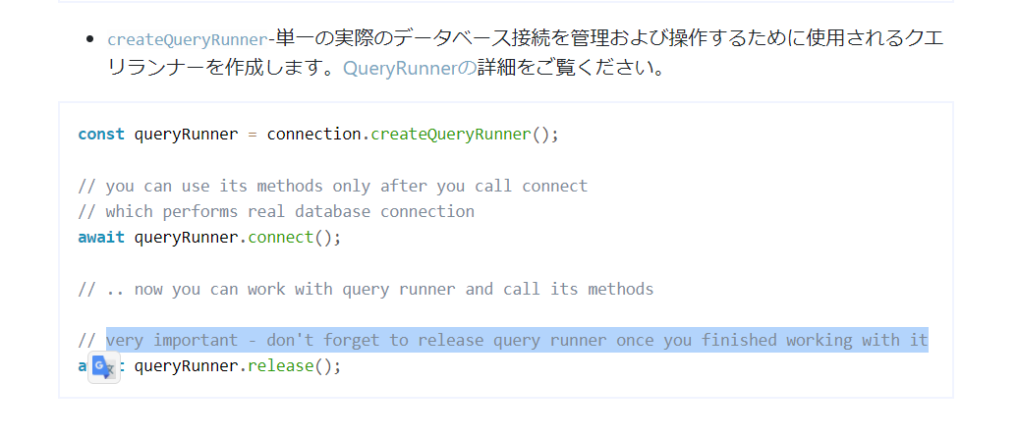Click queryRunner in the release statement
Viewport: 1018px width, 439px height.
tap(187, 366)
